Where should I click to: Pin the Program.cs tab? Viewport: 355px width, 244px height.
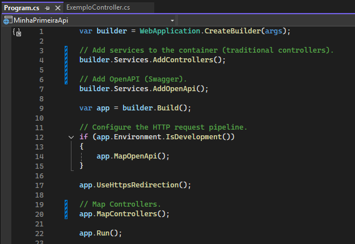tap(47, 7)
